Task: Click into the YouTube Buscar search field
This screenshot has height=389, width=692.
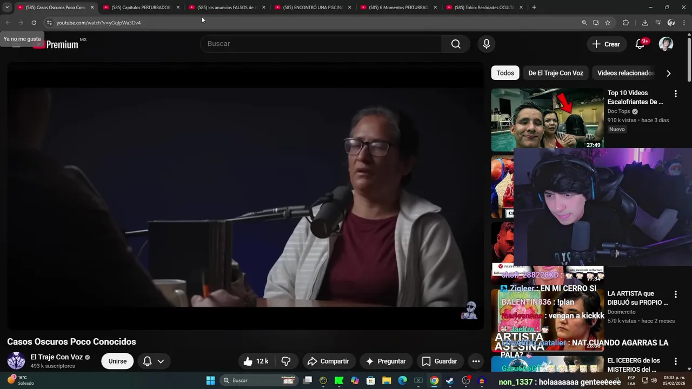Action: 321,44
